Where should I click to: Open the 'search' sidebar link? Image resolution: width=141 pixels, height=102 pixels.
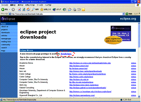point(4,47)
